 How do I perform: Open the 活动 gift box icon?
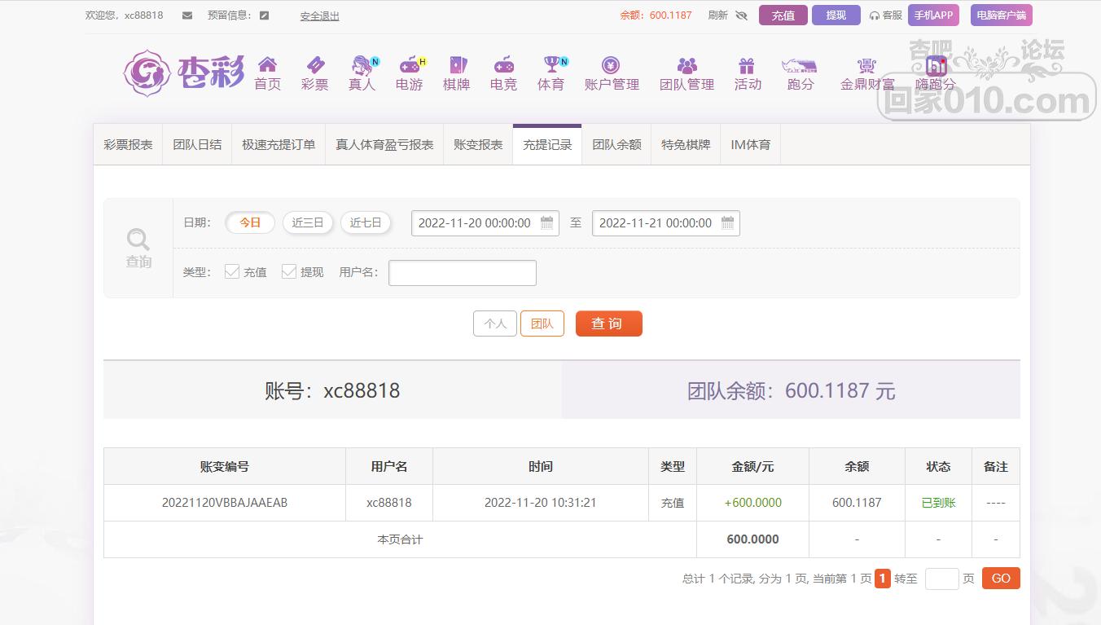pyautogui.click(x=747, y=66)
